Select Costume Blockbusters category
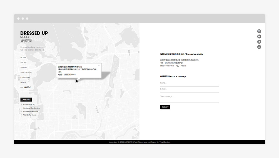279x158 pixels. coord(31,108)
